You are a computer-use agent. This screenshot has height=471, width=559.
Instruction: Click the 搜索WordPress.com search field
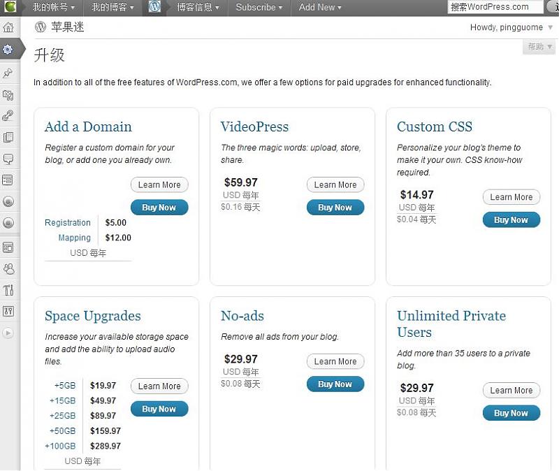click(495, 7)
